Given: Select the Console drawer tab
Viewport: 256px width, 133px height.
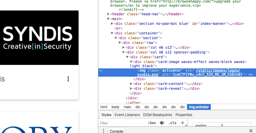Looking at the screenshot, I should coord(116,131).
